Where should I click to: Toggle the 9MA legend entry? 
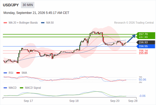(22, 73)
